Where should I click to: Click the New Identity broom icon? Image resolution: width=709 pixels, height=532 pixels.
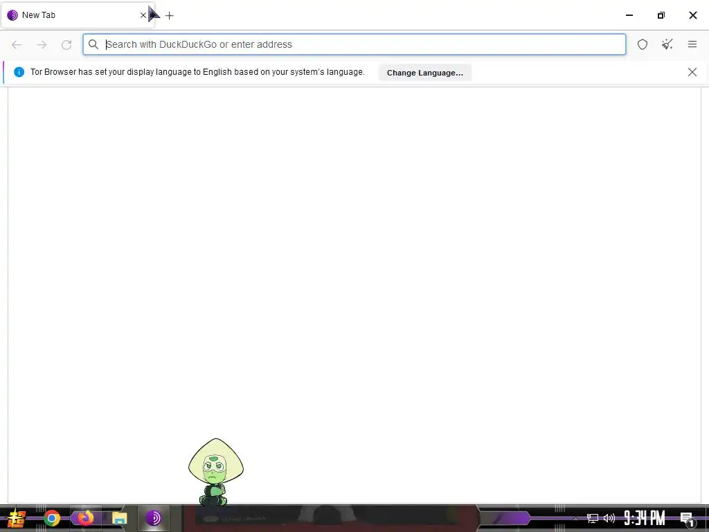pyautogui.click(x=667, y=44)
